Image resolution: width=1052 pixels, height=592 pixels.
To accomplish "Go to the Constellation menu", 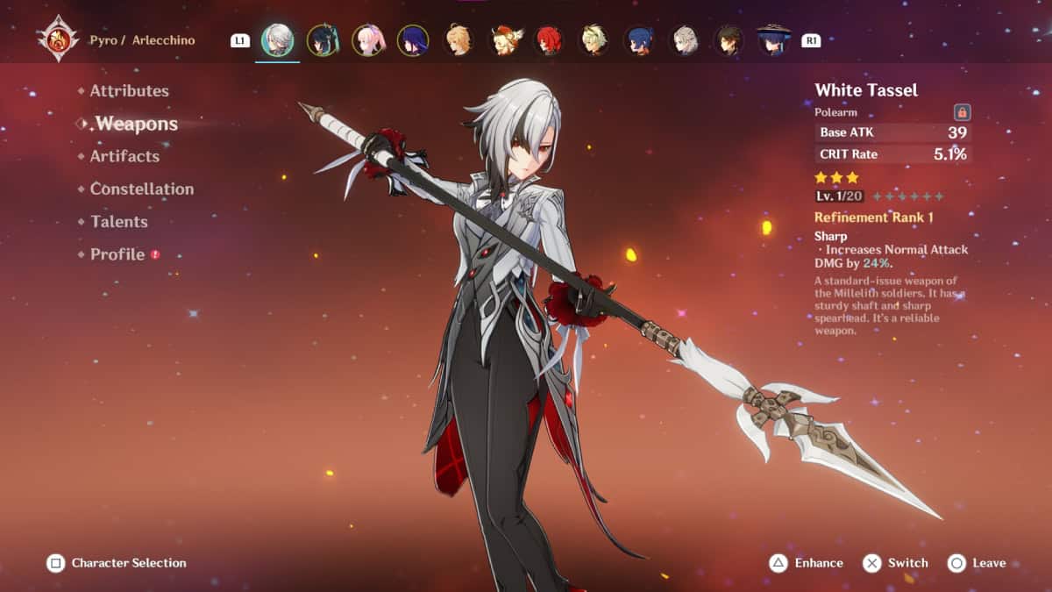I will click(141, 189).
